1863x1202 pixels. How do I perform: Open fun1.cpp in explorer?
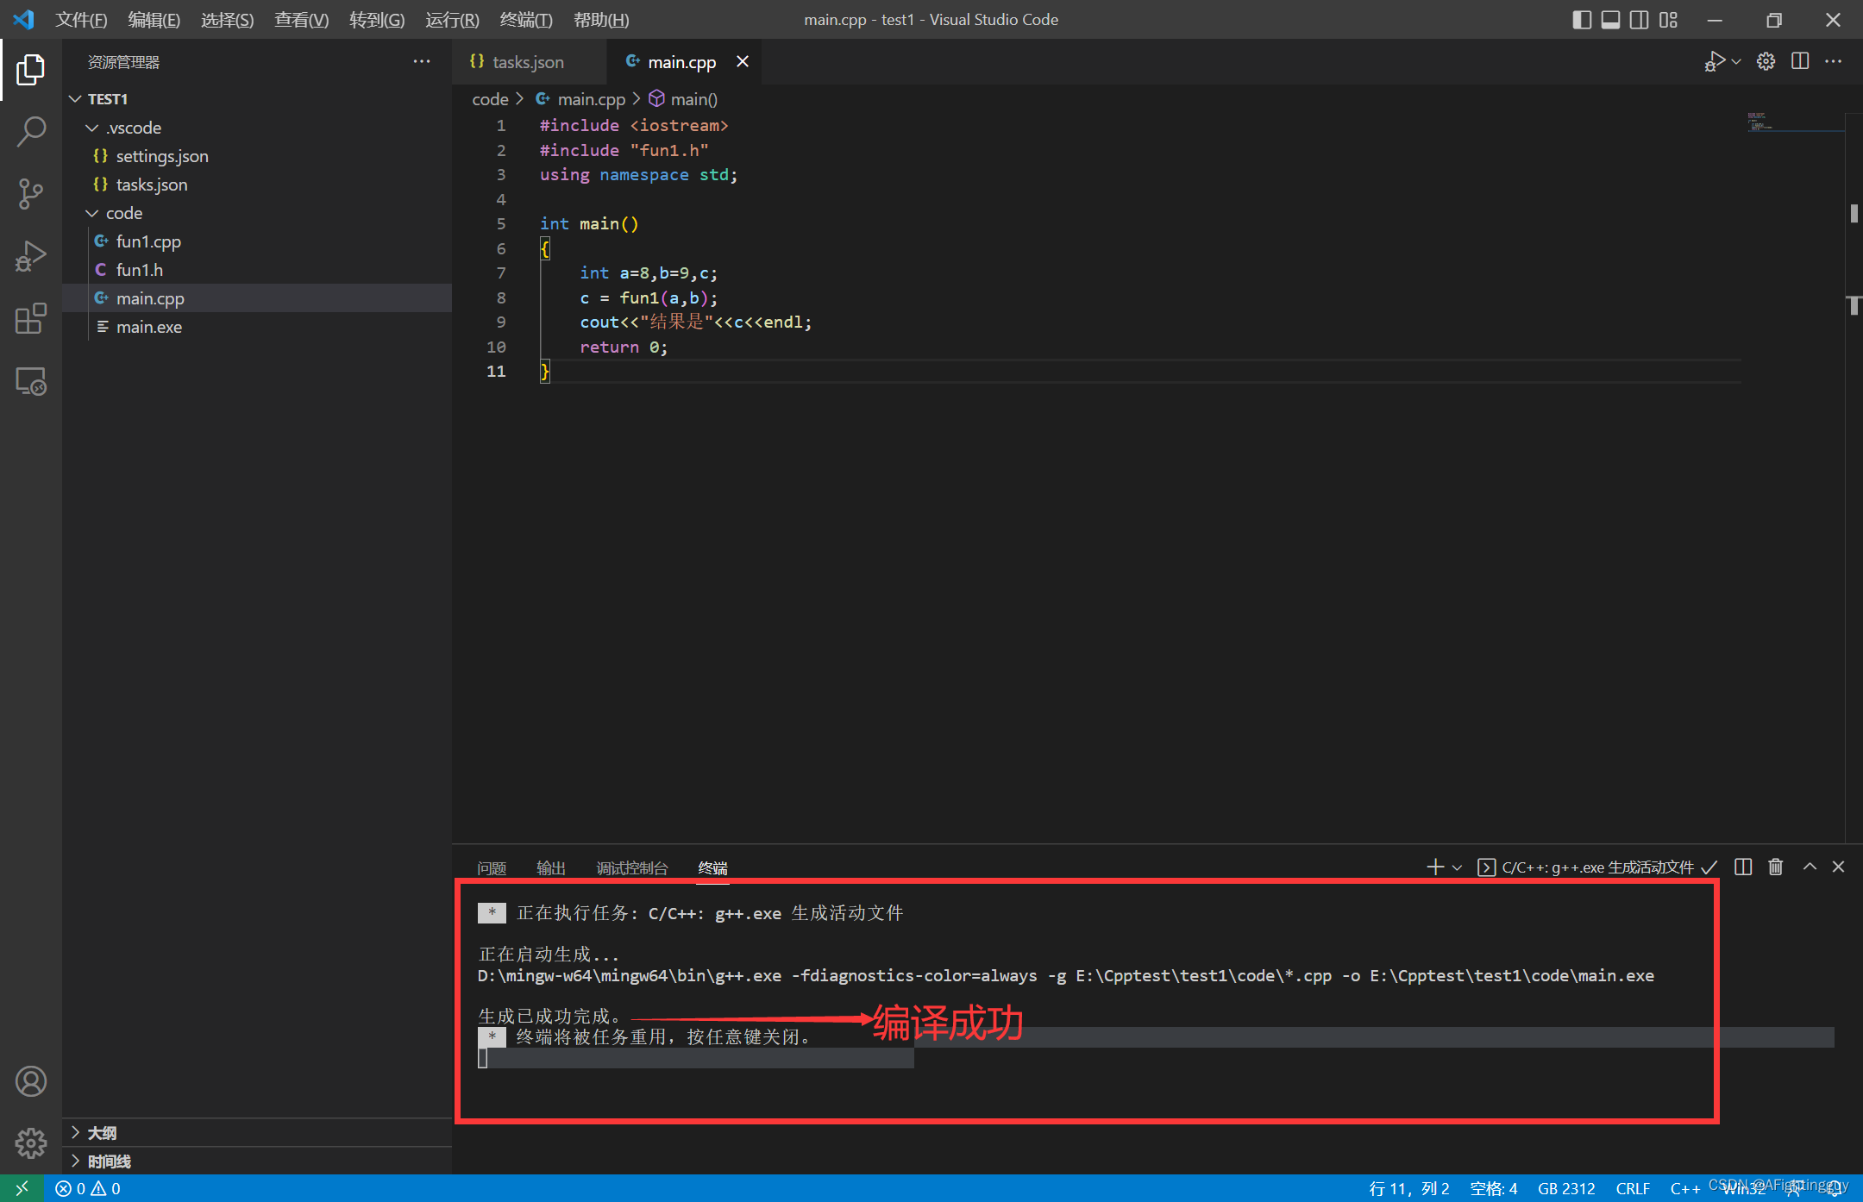click(x=257, y=241)
